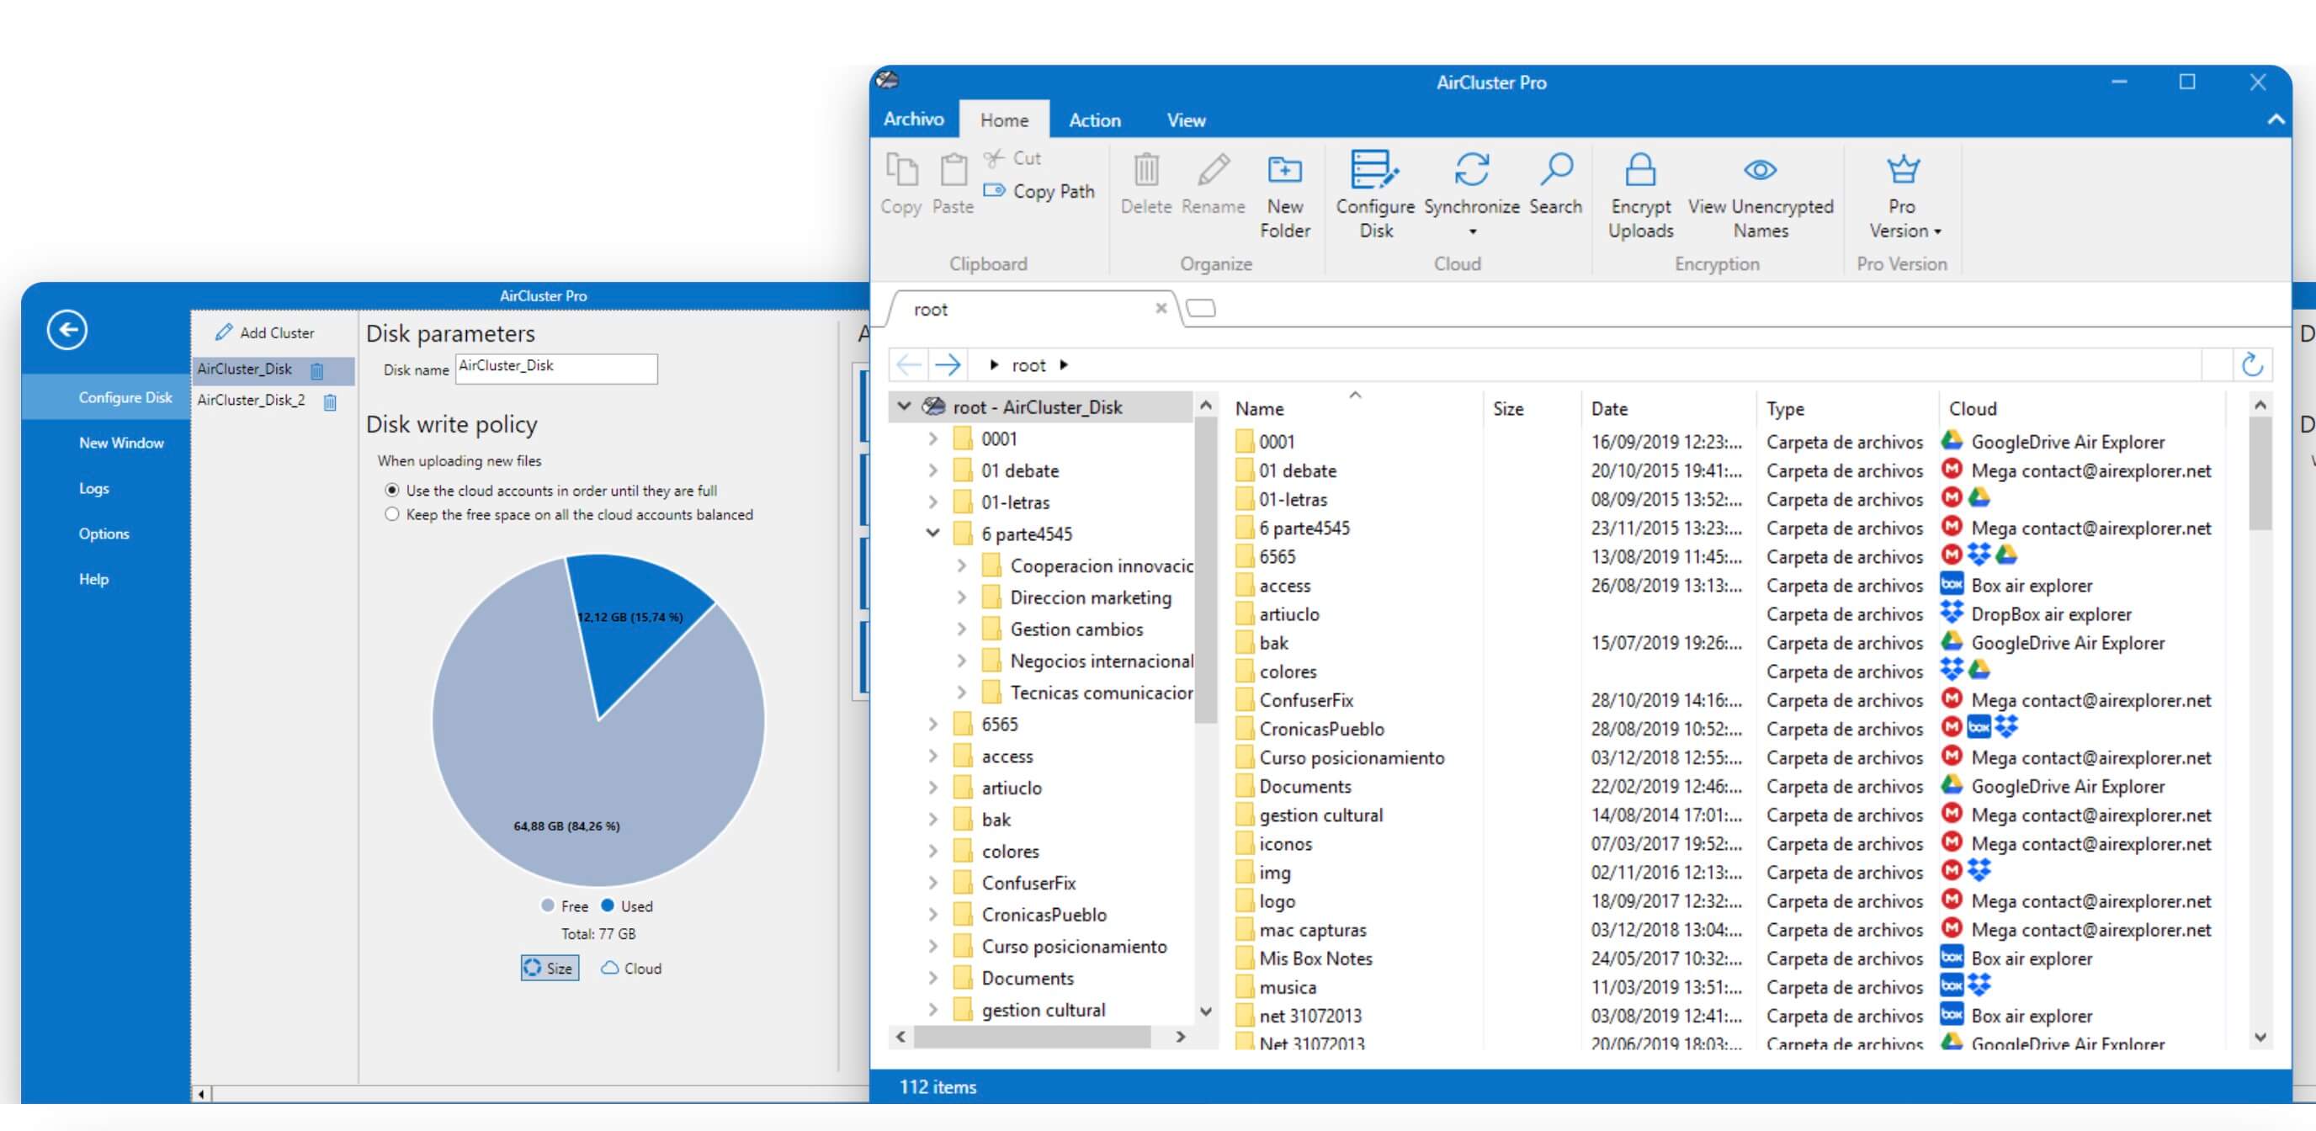Viewport: 2316px width, 1131px height.
Task: Open the Synchronize dropdown arrow
Action: [1473, 232]
